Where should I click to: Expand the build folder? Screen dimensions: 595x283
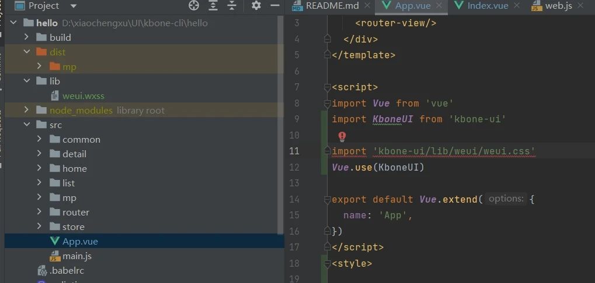[26, 37]
